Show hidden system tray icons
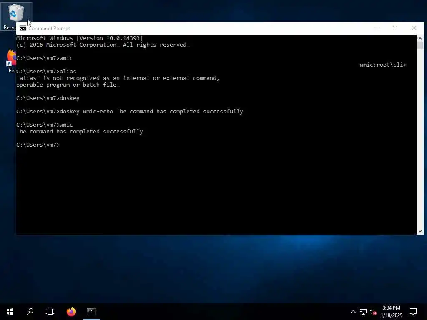 [x=353, y=312]
